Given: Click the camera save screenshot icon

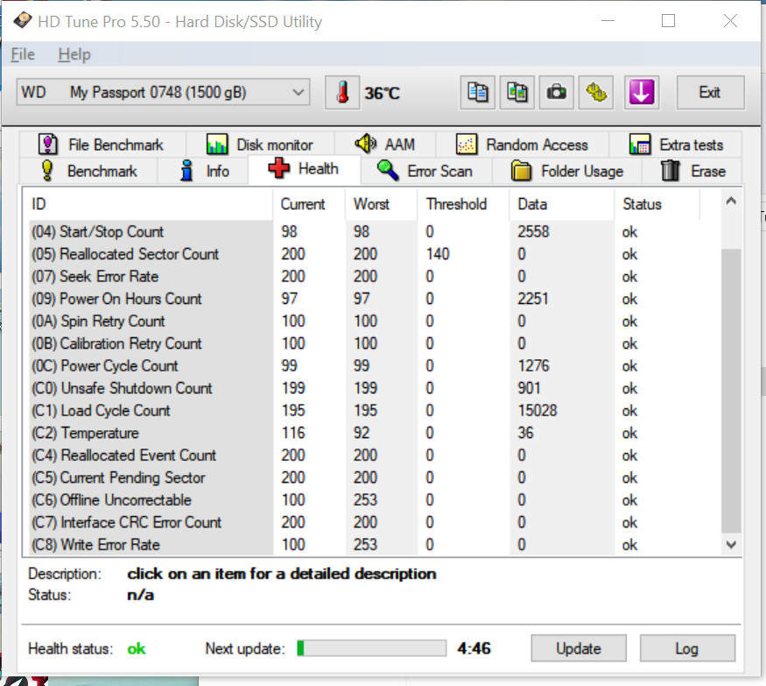Looking at the screenshot, I should coord(556,93).
